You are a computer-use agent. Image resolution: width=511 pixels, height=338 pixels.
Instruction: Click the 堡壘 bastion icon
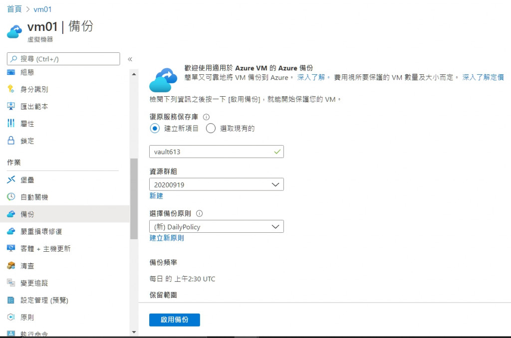[11, 179]
